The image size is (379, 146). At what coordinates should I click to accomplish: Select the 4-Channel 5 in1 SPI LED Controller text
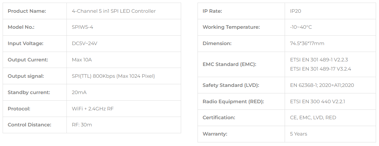(x=114, y=11)
